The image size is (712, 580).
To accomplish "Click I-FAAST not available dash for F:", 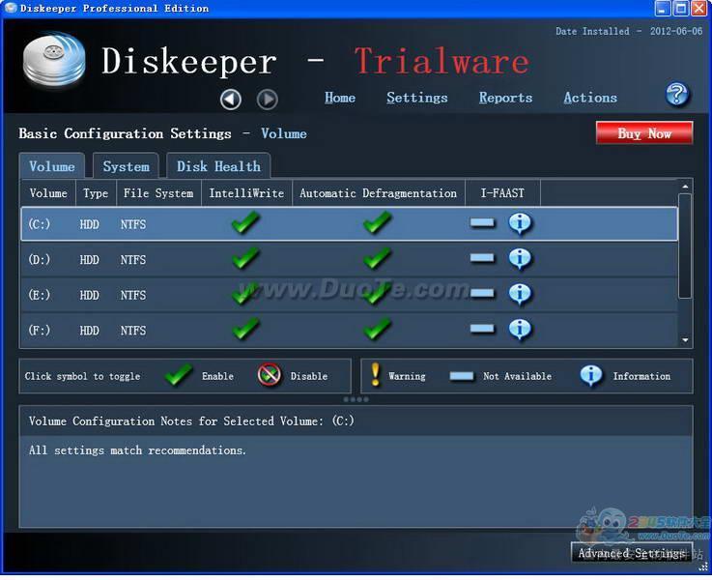I will coord(482,329).
